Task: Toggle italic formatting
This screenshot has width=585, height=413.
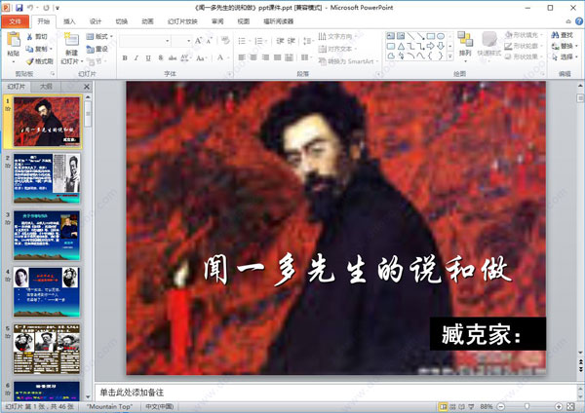Action: tap(136, 57)
